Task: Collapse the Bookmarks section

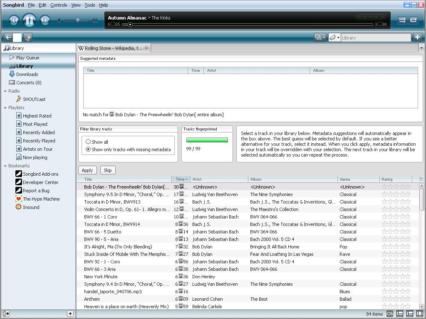Action: pyautogui.click(x=5, y=166)
